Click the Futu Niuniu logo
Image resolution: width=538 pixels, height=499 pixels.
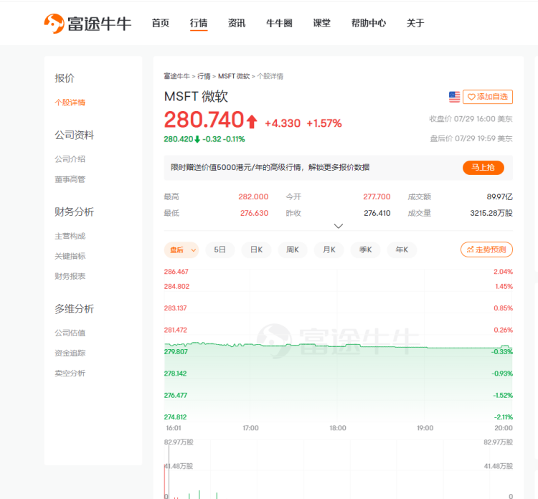(88, 24)
